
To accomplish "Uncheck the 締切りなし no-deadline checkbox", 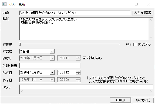I will (84, 58).
